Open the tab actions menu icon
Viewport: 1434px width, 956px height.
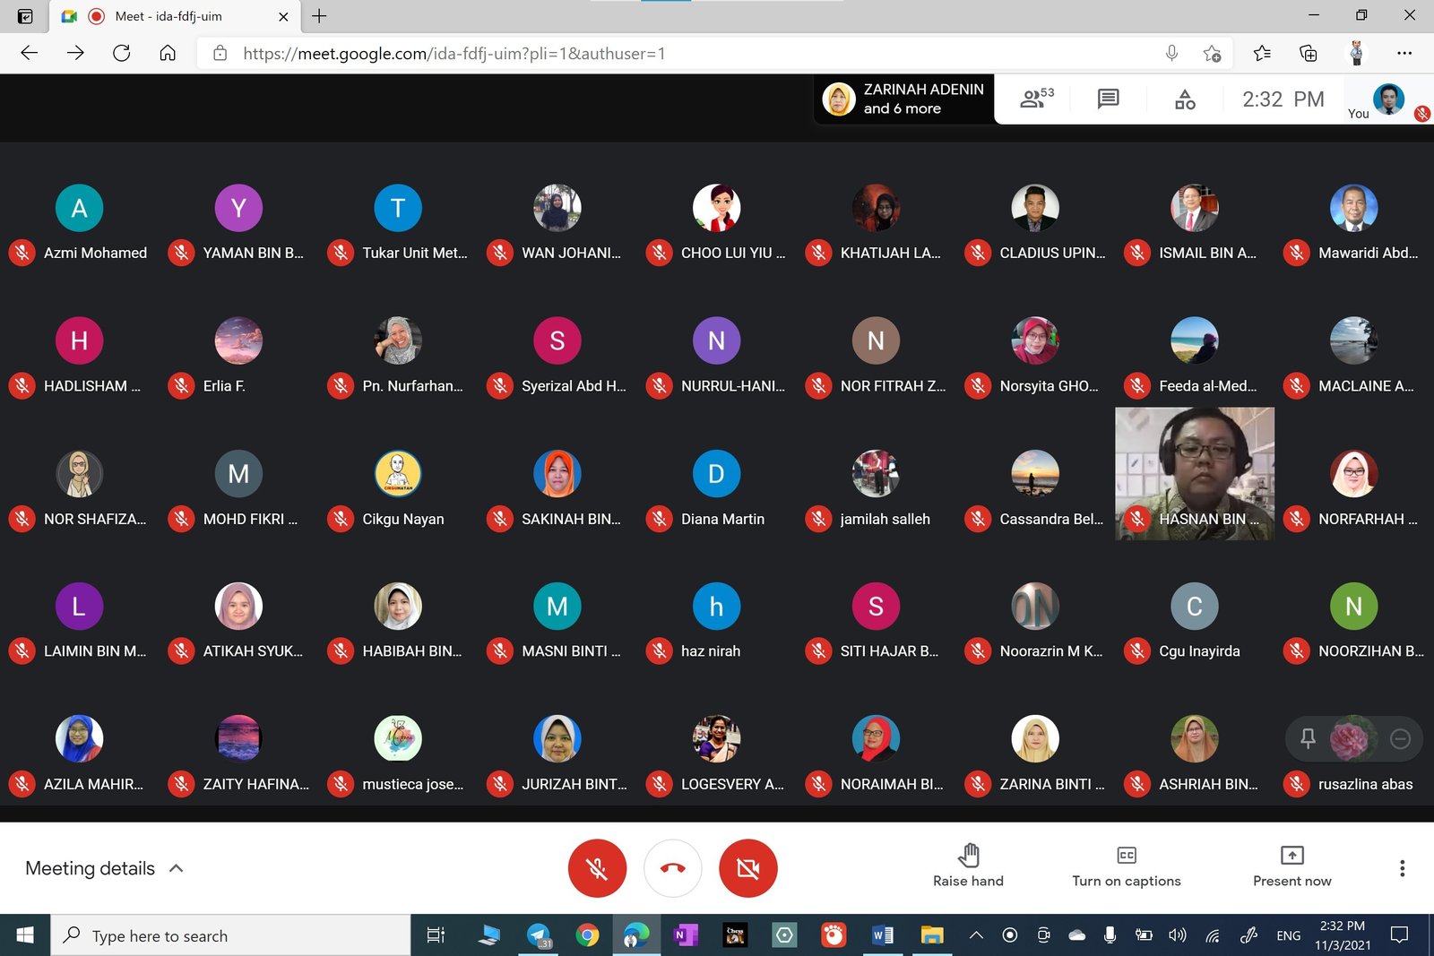point(25,16)
